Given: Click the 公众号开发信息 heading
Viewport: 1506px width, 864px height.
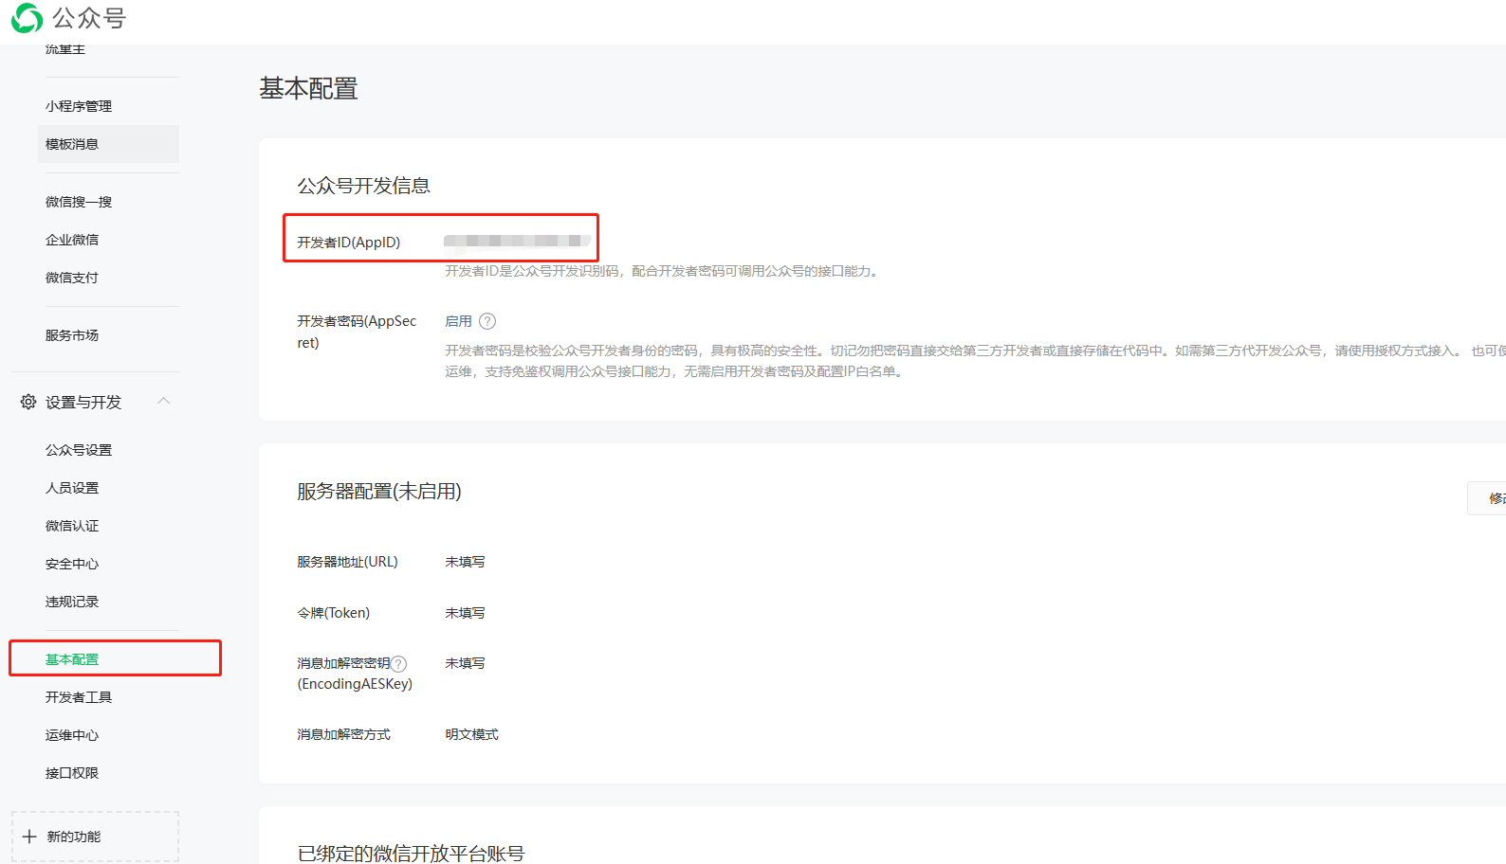Looking at the screenshot, I should click(363, 186).
